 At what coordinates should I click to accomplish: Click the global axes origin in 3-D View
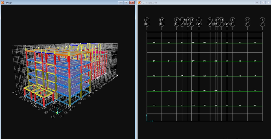click(x=57, y=113)
